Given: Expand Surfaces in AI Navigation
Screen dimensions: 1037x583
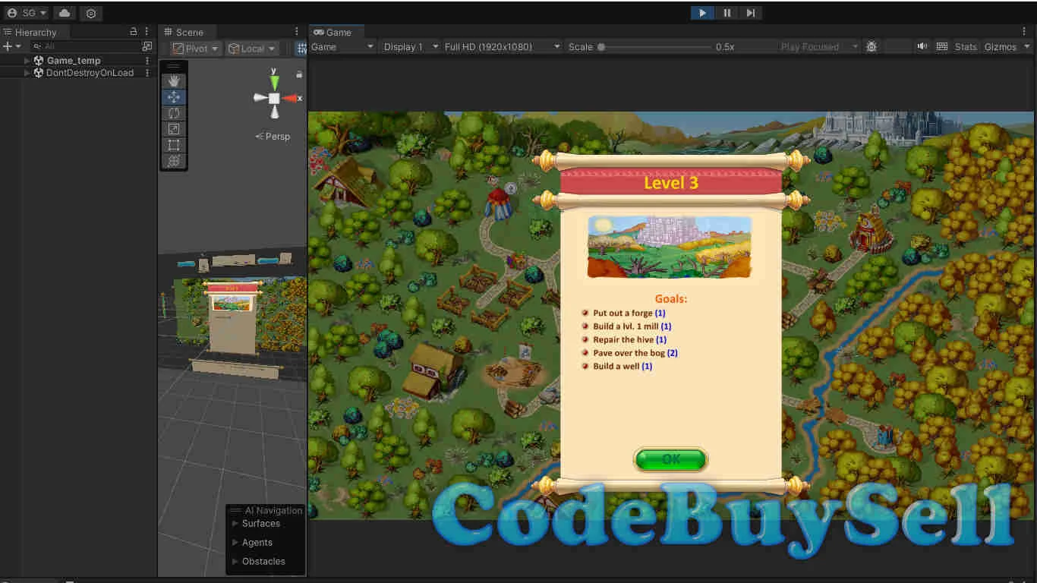Looking at the screenshot, I should coord(235,524).
